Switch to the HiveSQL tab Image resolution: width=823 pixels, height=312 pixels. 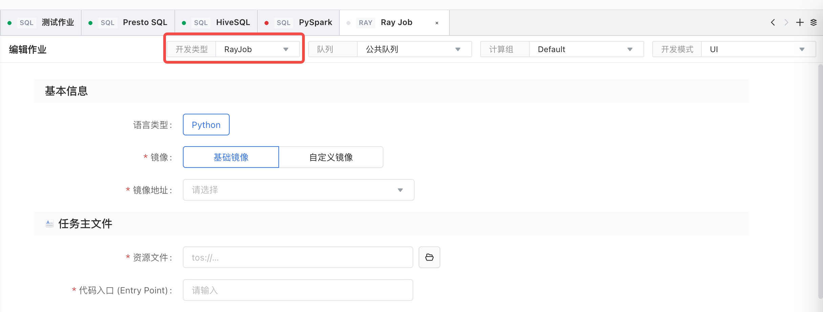233,23
